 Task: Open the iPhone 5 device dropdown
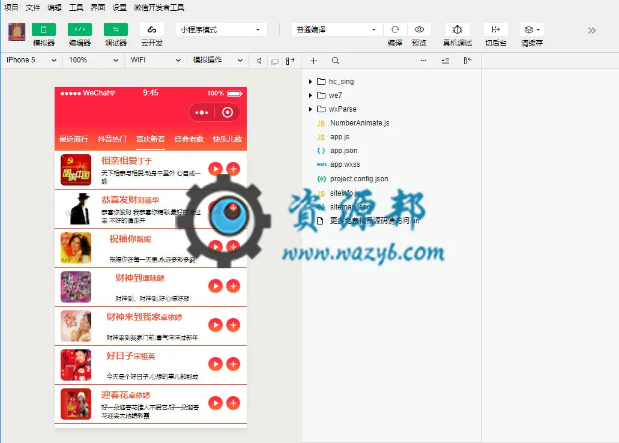(x=32, y=60)
